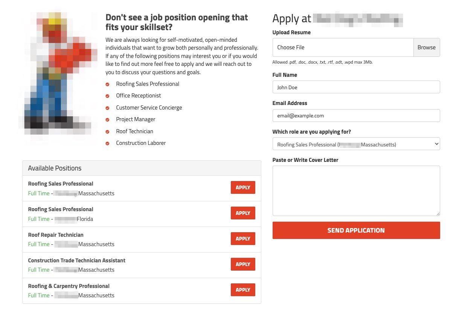Click the checkmark icon beside Project Manager
Viewport: 462px width, 312px height.
pyautogui.click(x=108, y=120)
